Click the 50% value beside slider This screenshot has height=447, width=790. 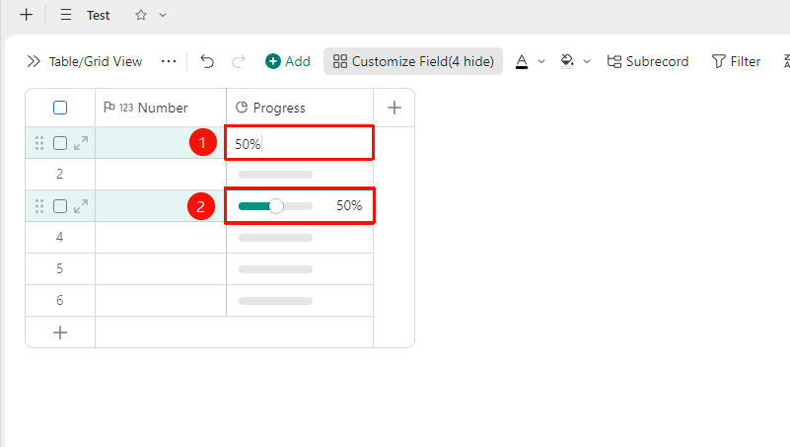click(349, 205)
